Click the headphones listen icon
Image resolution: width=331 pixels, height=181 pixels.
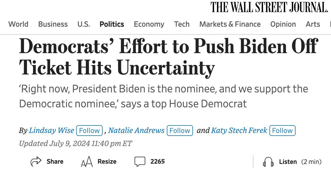pyautogui.click(x=268, y=162)
